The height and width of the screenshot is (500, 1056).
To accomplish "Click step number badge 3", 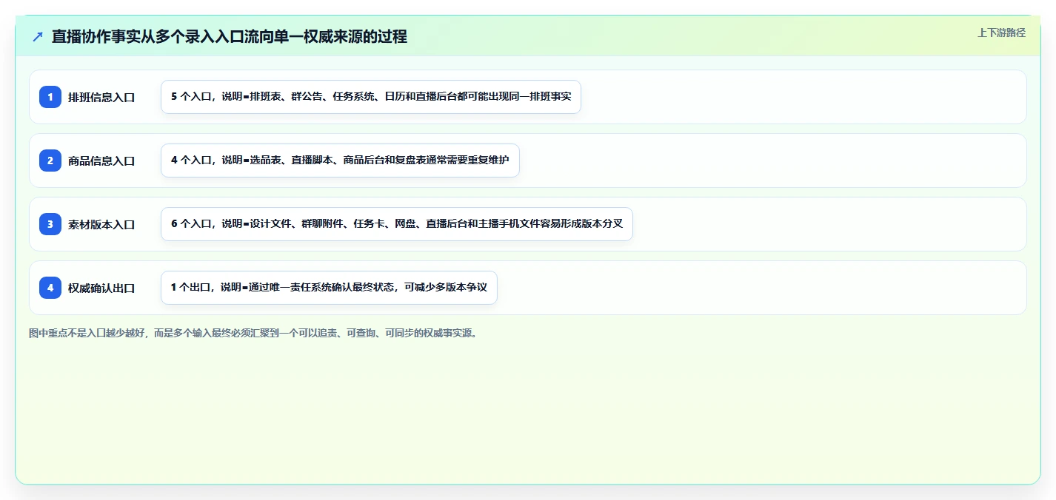I will (x=50, y=224).
